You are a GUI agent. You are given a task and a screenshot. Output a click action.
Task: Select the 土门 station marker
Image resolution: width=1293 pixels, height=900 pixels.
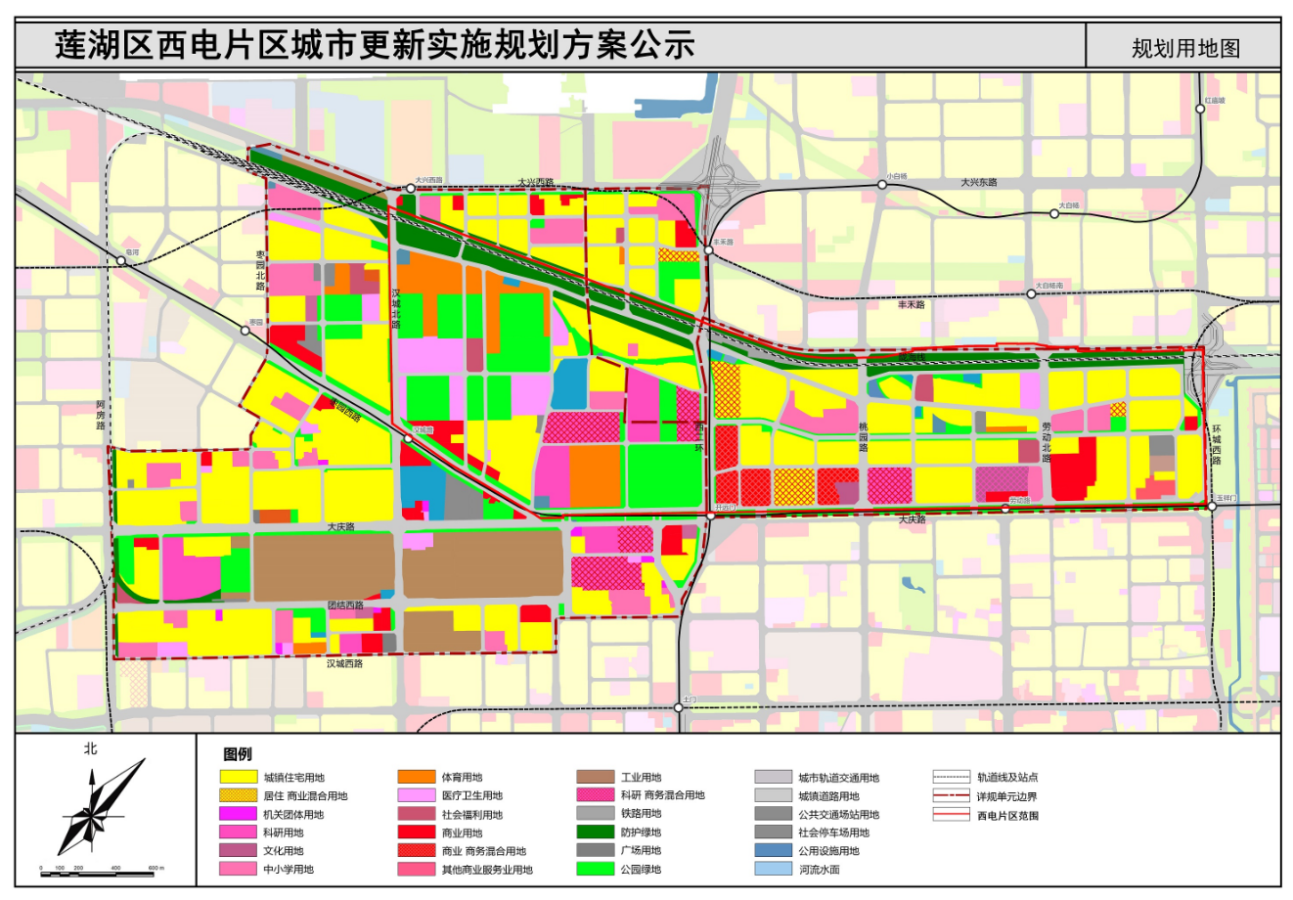click(678, 706)
